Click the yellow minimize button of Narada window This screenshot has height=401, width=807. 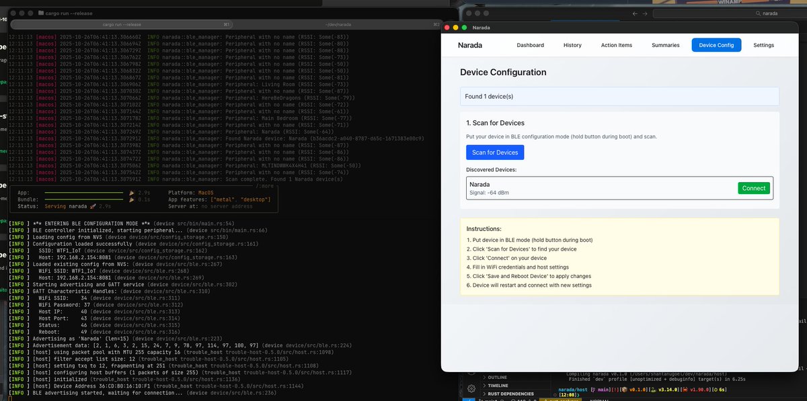[455, 28]
